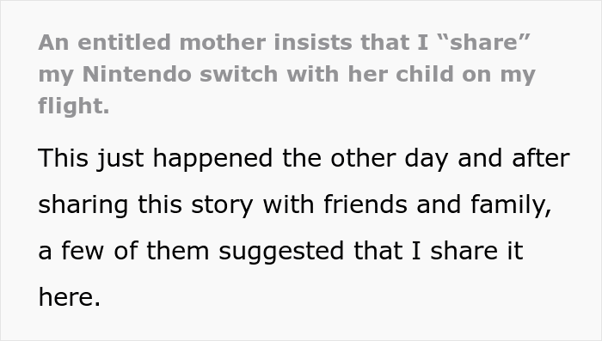Click the word "here." ending the paragraph
The width and height of the screenshot is (602, 341).
click(x=70, y=297)
